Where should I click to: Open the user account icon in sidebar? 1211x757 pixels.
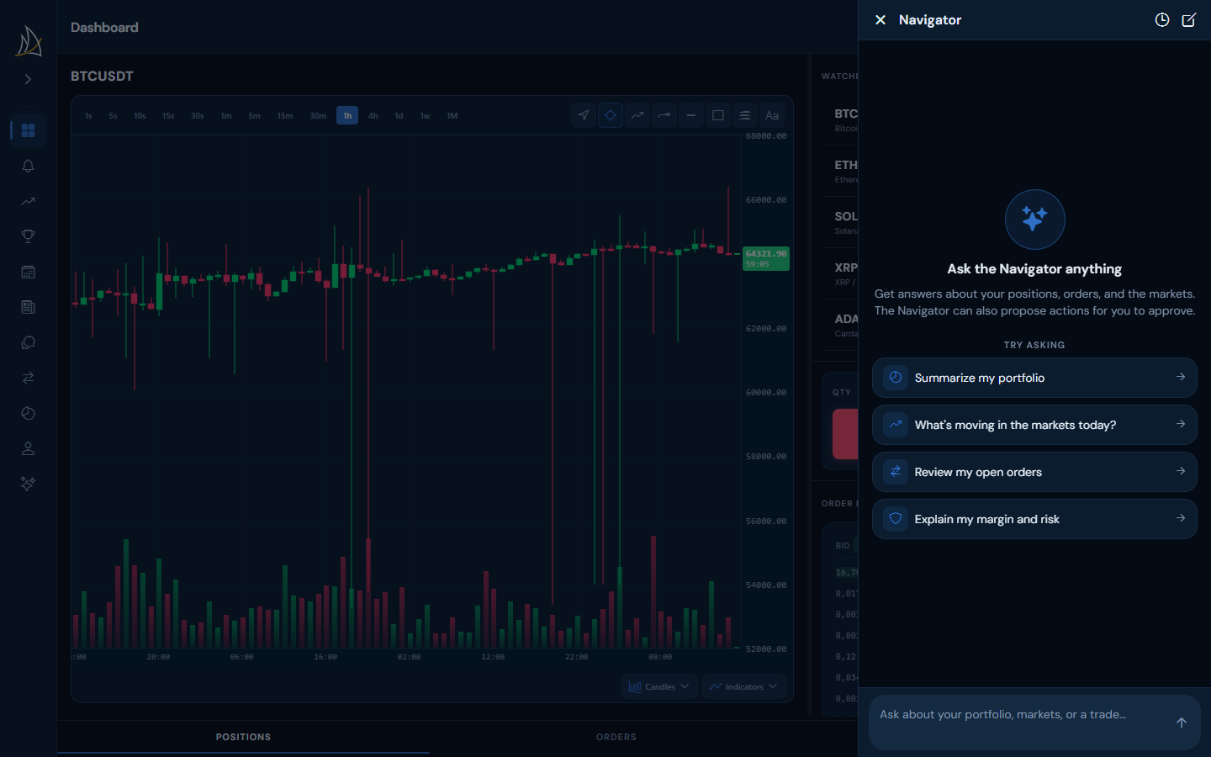coord(28,448)
